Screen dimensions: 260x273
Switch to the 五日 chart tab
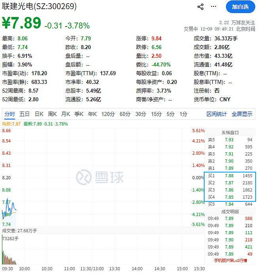pyautogui.click(x=25, y=114)
